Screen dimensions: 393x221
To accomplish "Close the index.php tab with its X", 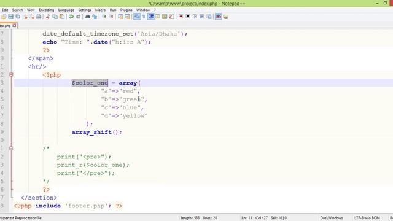I will (14, 26).
